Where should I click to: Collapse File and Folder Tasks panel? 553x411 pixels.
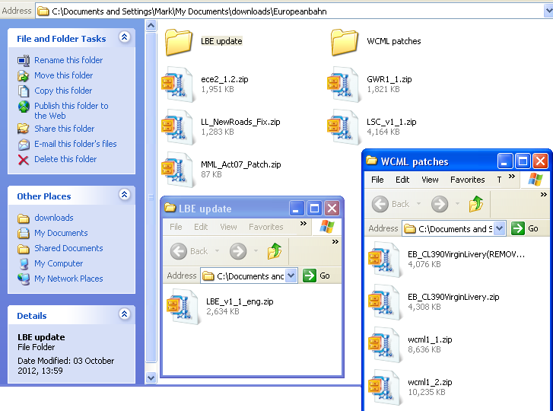[x=125, y=37]
